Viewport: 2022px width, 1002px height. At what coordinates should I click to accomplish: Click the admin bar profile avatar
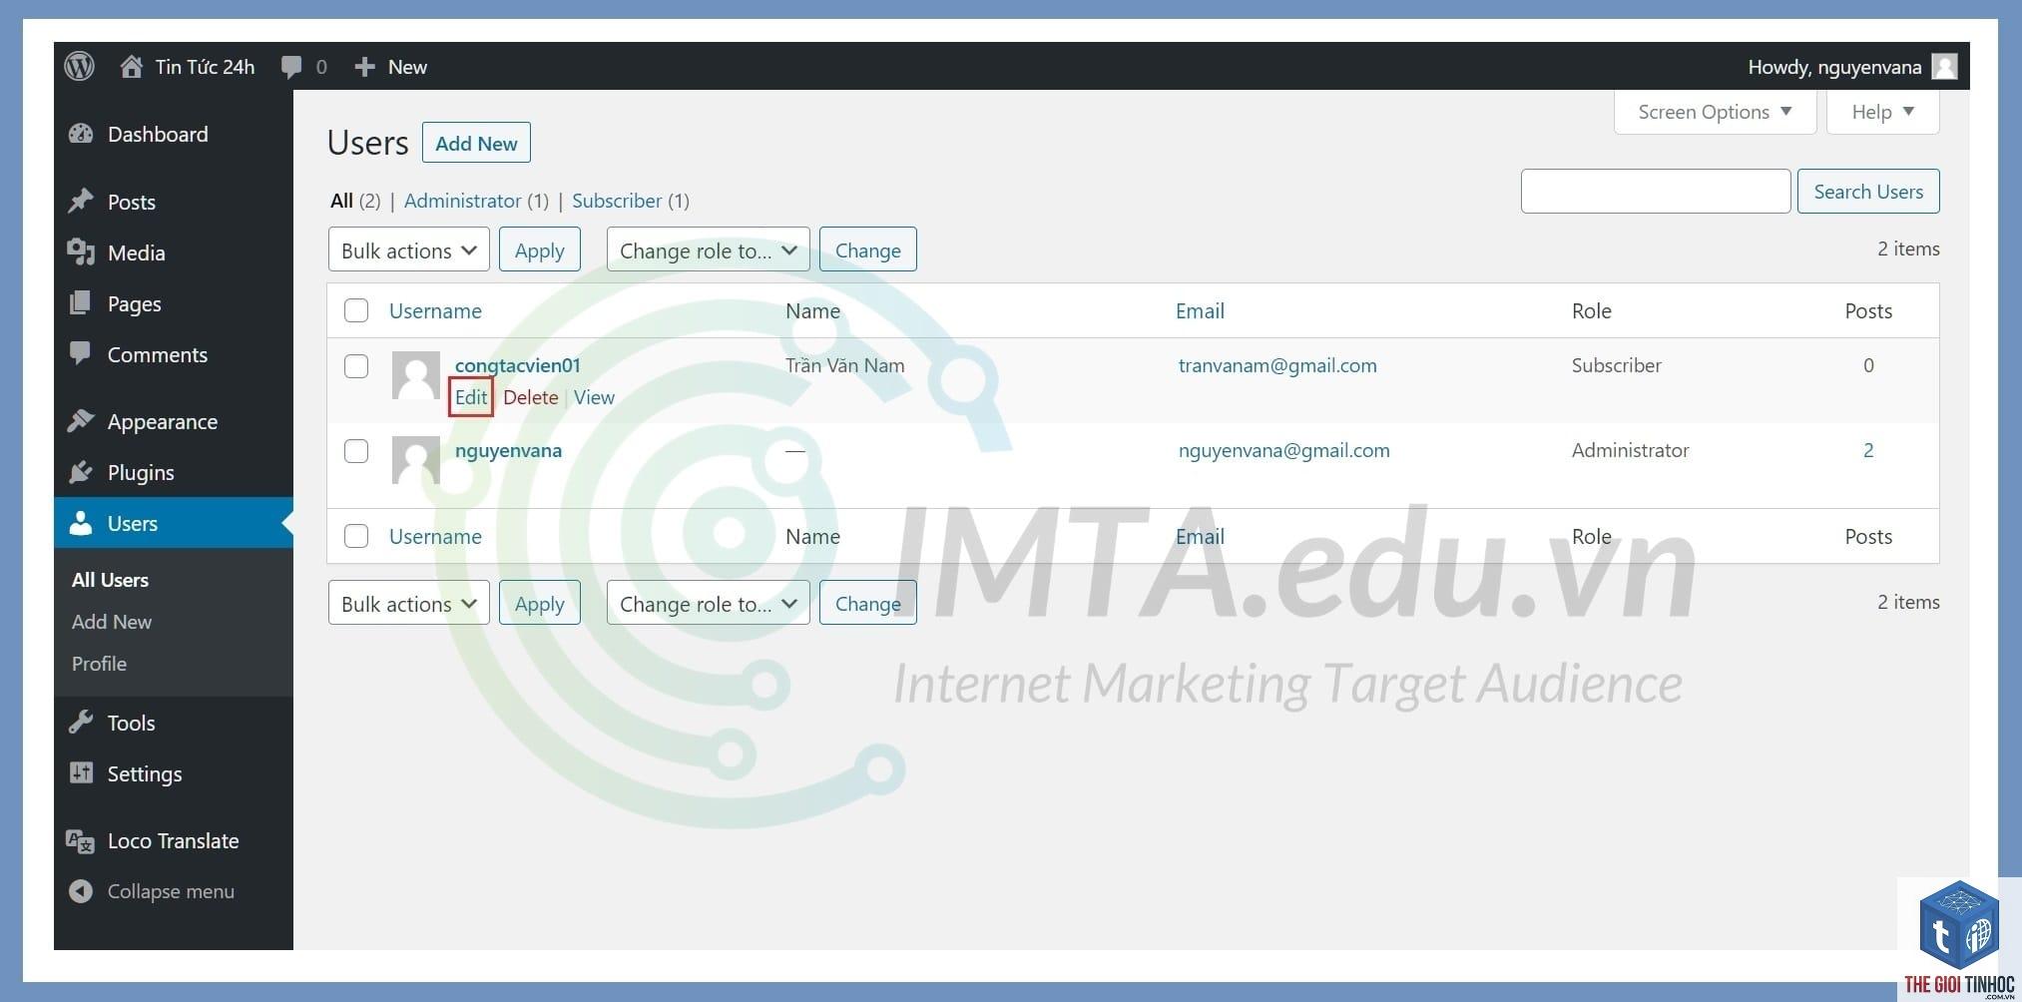click(1944, 67)
